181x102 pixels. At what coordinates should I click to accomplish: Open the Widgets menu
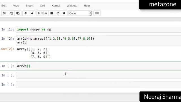coord(72,6)
